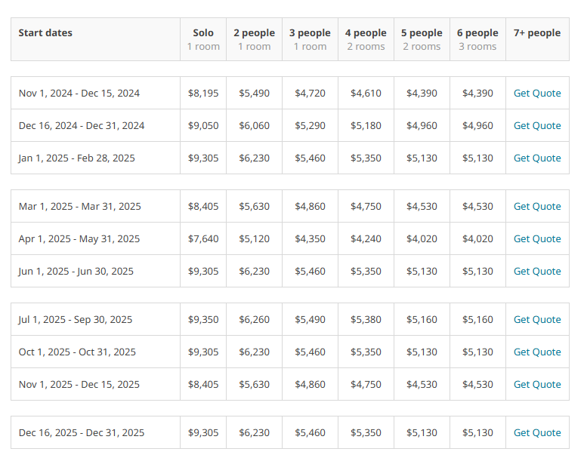The width and height of the screenshot is (584, 461).
Task: Get Quote for Apr 1, 2025 - May 31, 2025
Action: pos(537,238)
